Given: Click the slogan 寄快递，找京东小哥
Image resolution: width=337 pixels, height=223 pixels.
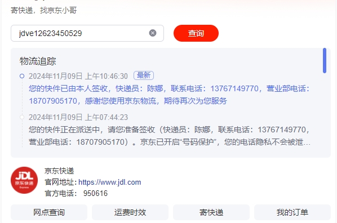Looking at the screenshot, I should (x=43, y=10).
